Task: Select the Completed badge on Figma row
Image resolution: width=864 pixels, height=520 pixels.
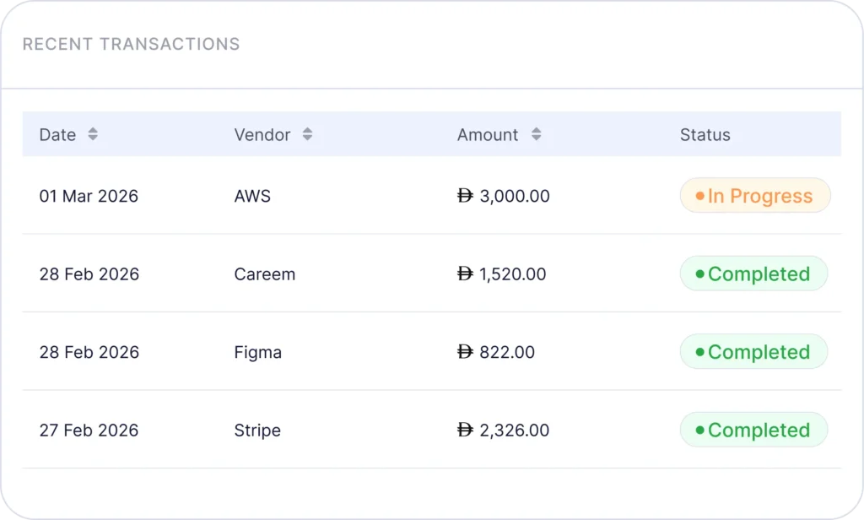Action: (753, 352)
